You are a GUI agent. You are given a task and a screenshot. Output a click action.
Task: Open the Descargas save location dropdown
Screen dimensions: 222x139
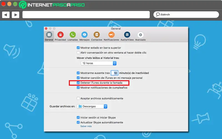92,106
